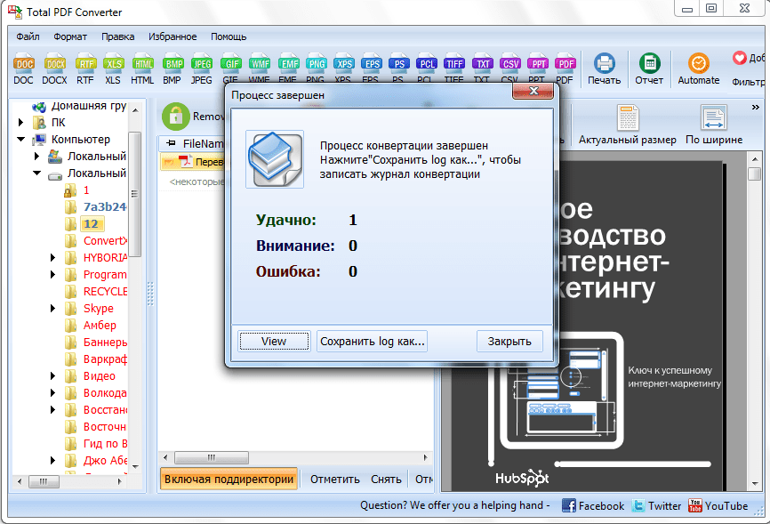Click the Закрыть button in the dialog
This screenshot has width=770, height=524.
coord(509,341)
